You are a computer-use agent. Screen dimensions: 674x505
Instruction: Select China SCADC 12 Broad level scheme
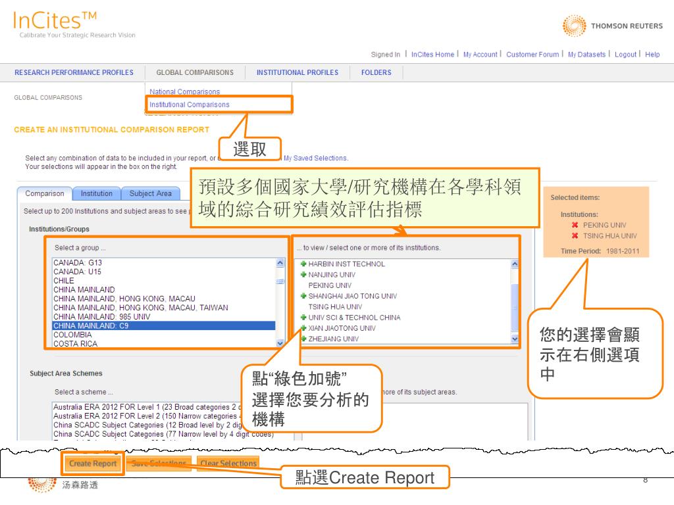[147, 425]
